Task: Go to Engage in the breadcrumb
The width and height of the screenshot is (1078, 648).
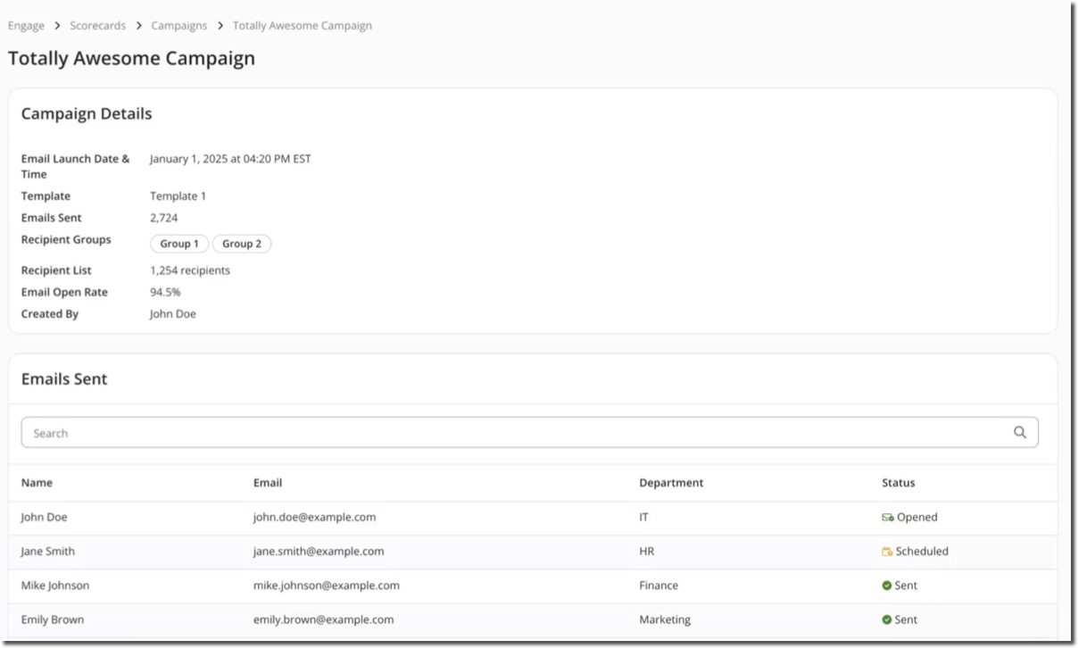Action: click(x=26, y=26)
